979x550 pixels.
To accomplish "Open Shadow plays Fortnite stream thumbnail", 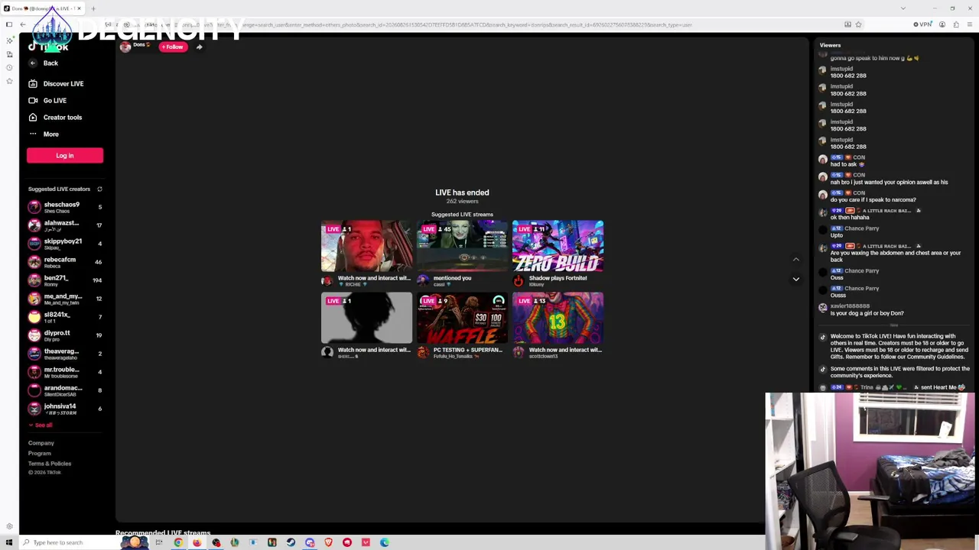I will (558, 246).
